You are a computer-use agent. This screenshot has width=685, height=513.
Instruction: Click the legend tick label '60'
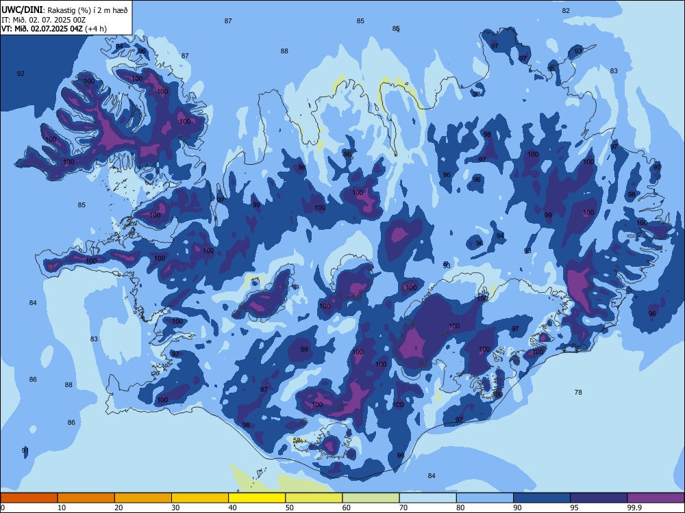pos(347,508)
